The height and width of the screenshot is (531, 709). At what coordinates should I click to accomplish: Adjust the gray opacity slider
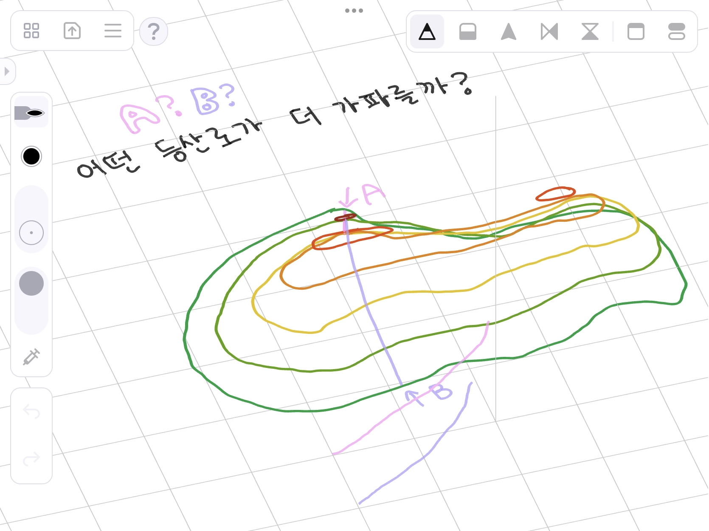click(31, 301)
